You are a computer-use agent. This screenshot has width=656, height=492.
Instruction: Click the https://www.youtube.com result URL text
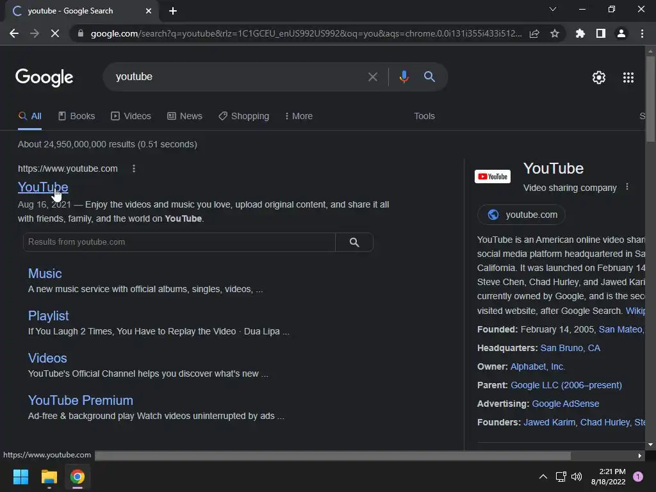(68, 168)
